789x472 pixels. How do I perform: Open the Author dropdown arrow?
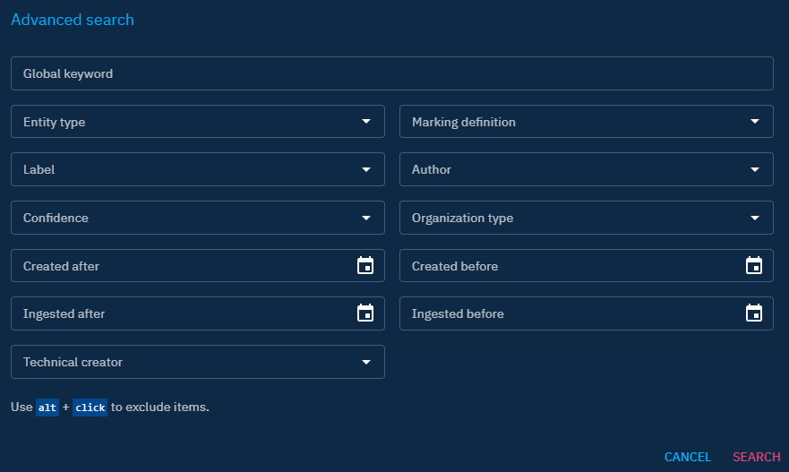[x=755, y=169]
